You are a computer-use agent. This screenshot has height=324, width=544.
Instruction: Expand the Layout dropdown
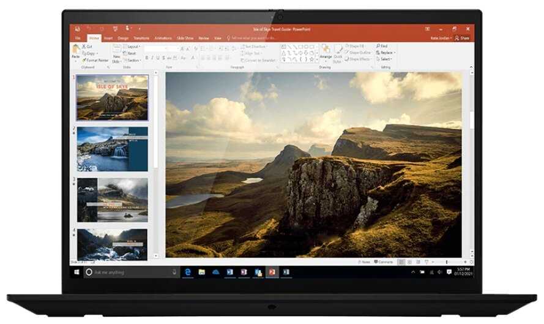[x=132, y=47]
